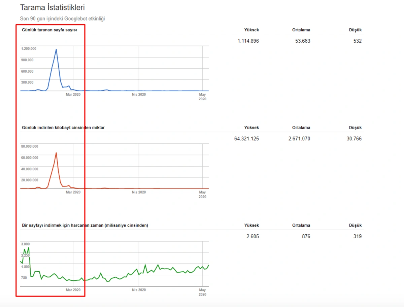The height and width of the screenshot is (307, 404).
Task: Click the high value 2.605
Action: click(252, 236)
